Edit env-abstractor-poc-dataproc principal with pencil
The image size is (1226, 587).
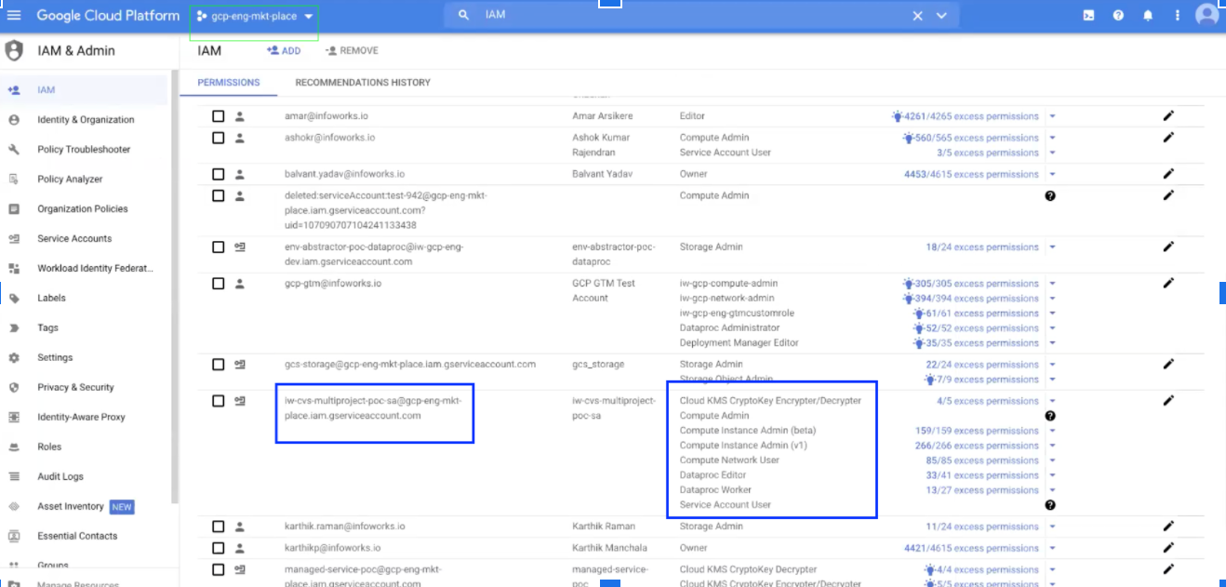tap(1168, 247)
